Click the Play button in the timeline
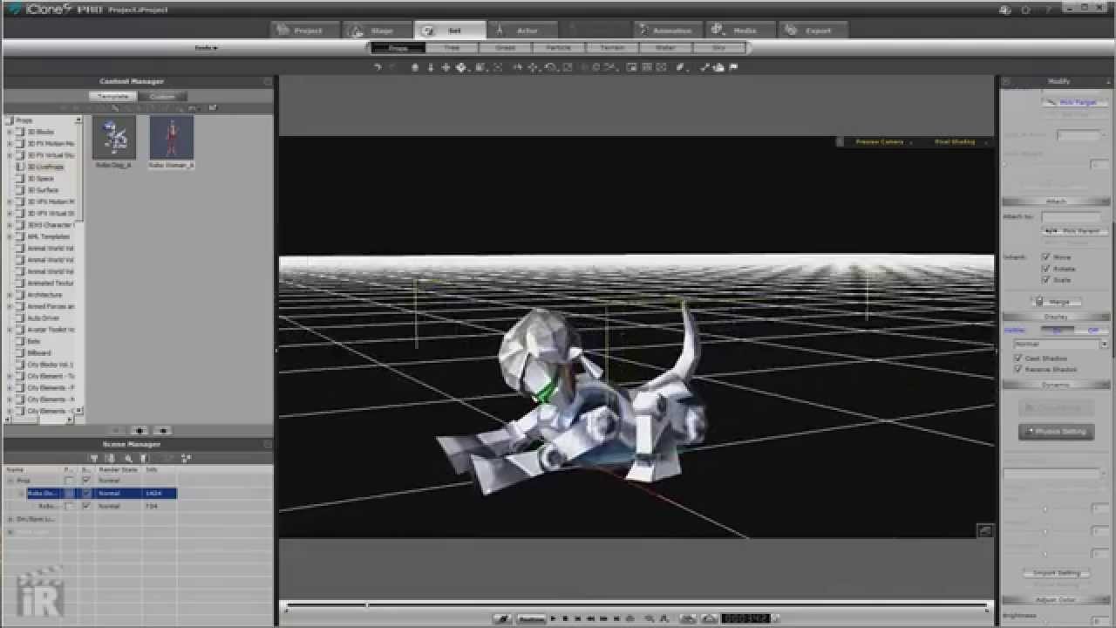1116x628 pixels. (552, 618)
